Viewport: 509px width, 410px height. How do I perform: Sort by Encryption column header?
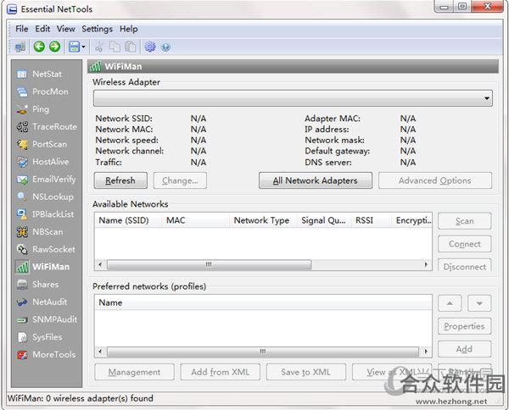pos(412,220)
